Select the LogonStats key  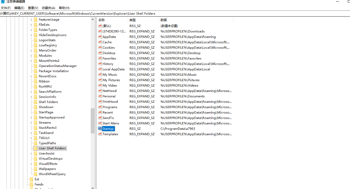coord(47,40)
